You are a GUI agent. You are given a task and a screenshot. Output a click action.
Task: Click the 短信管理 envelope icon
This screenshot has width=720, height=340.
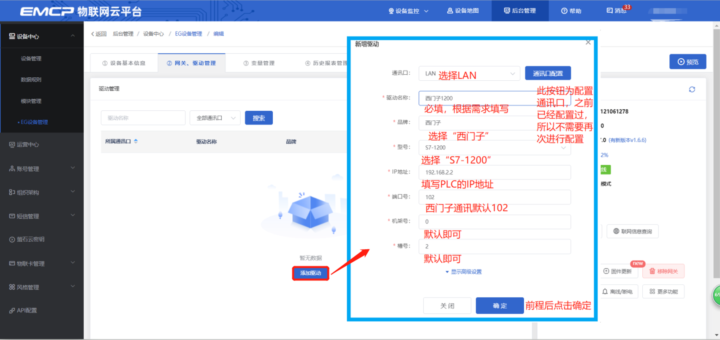tap(12, 216)
